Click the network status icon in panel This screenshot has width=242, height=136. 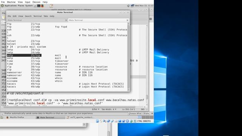(x=132, y=6)
